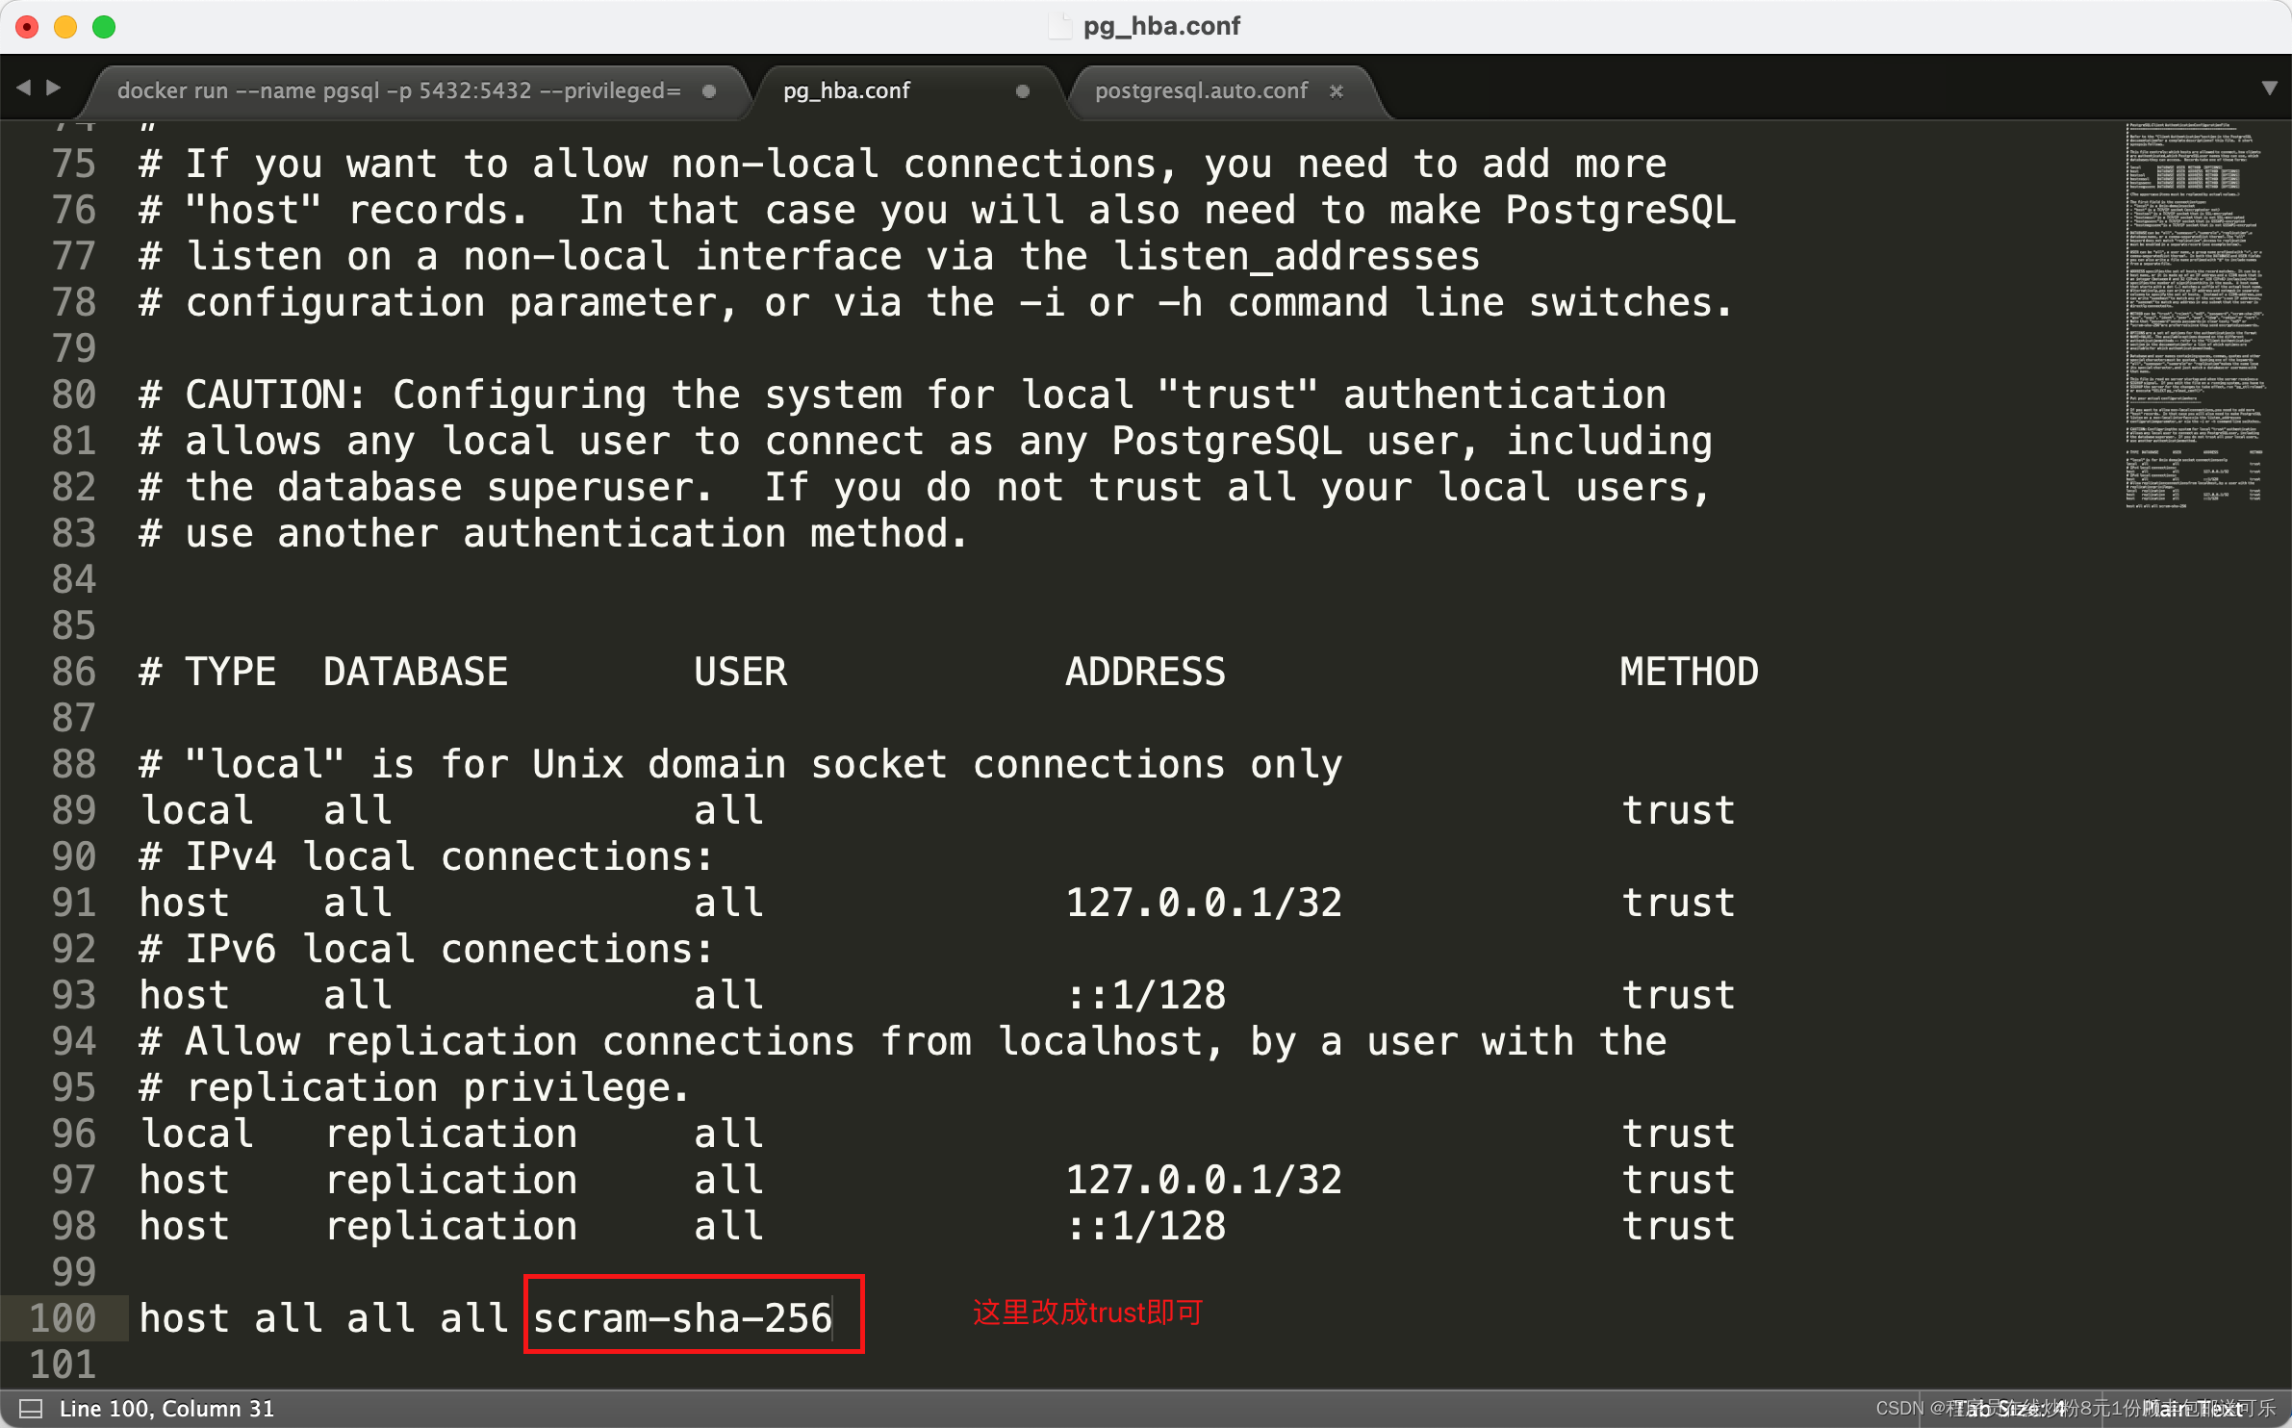Click line number 100 in gutter
Viewport: 2292px width, 1428px height.
click(63, 1318)
